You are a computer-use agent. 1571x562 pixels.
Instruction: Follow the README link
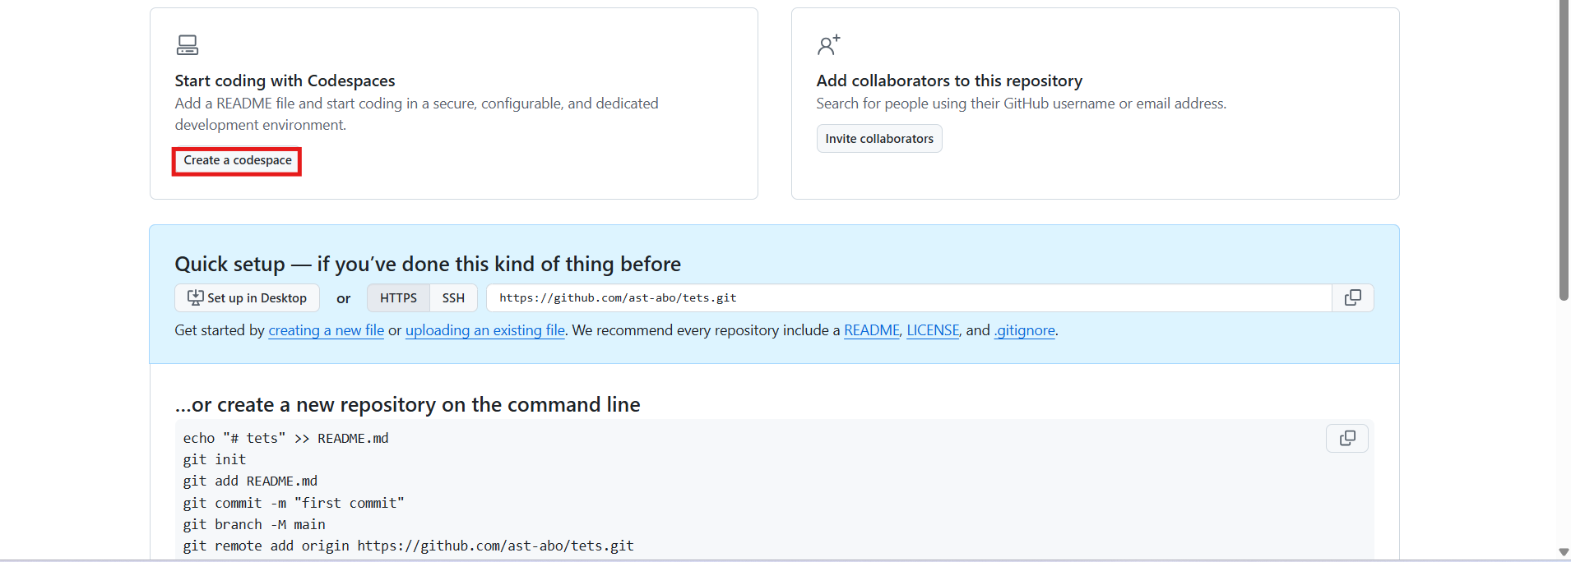[x=871, y=330]
